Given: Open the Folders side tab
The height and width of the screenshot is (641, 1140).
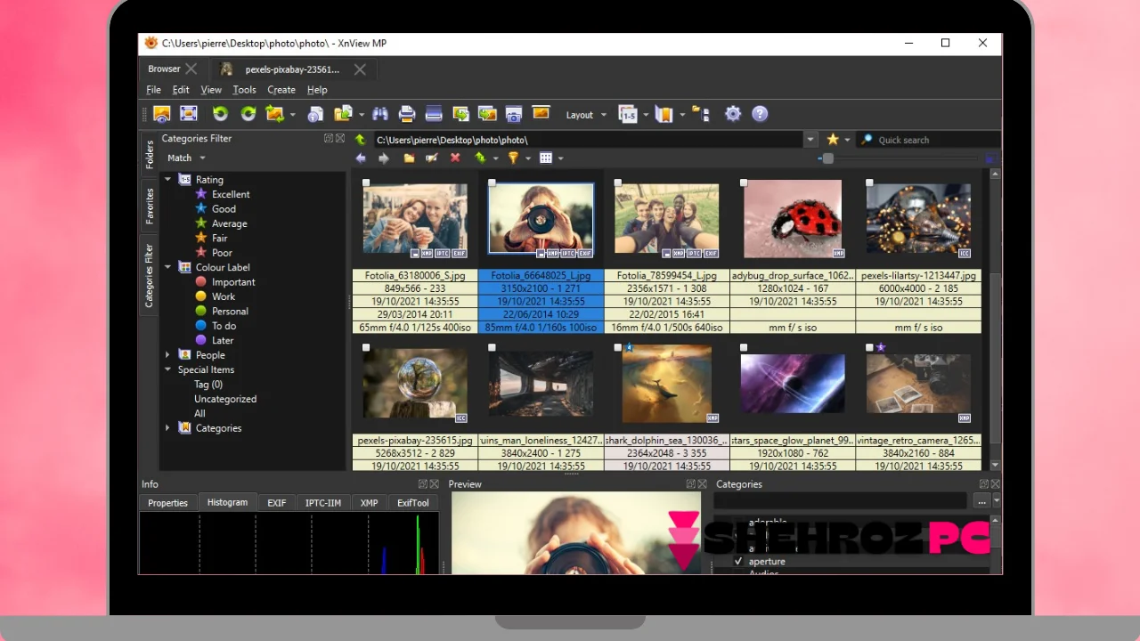Looking at the screenshot, I should (150, 155).
